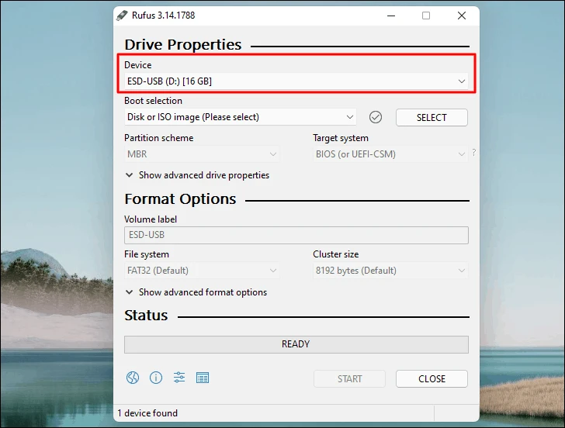Click the READY status progress bar

[x=296, y=344]
